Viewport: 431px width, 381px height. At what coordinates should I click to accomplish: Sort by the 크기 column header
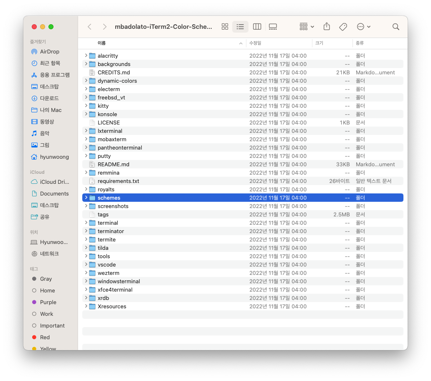[332, 43]
